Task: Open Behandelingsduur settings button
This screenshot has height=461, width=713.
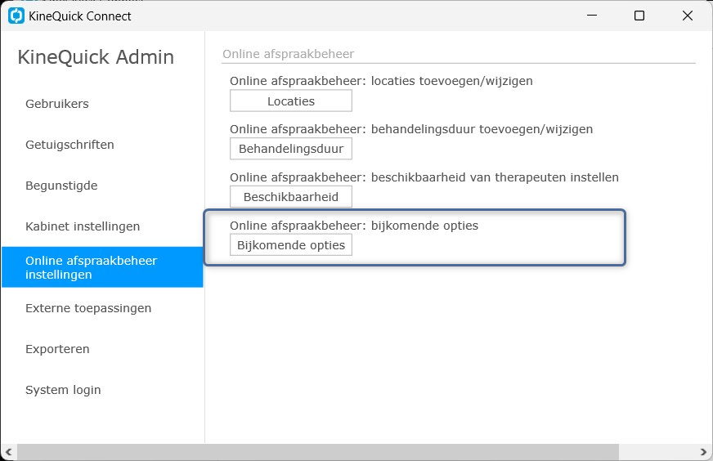Action: pyautogui.click(x=291, y=149)
